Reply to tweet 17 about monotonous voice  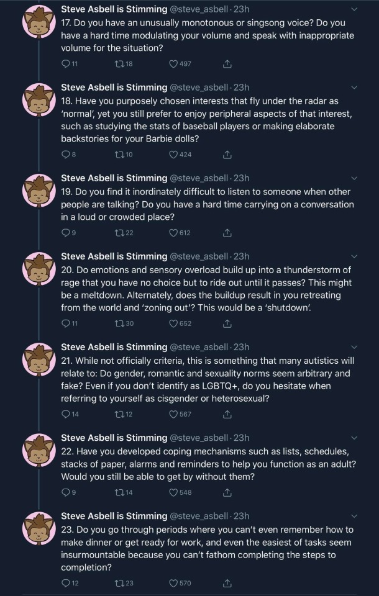tap(66, 63)
